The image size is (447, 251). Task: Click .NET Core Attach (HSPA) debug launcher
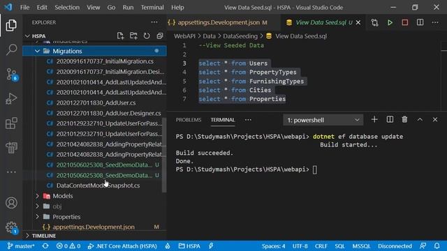click(x=122, y=246)
